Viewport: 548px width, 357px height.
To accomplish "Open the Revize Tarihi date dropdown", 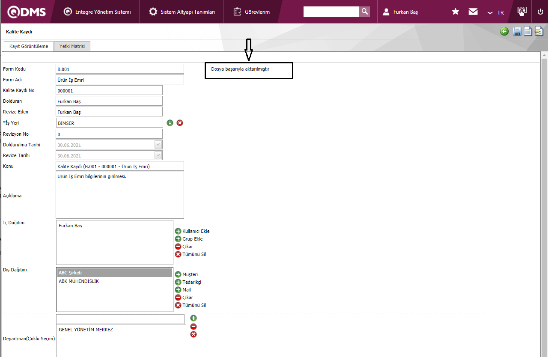I will (158, 155).
